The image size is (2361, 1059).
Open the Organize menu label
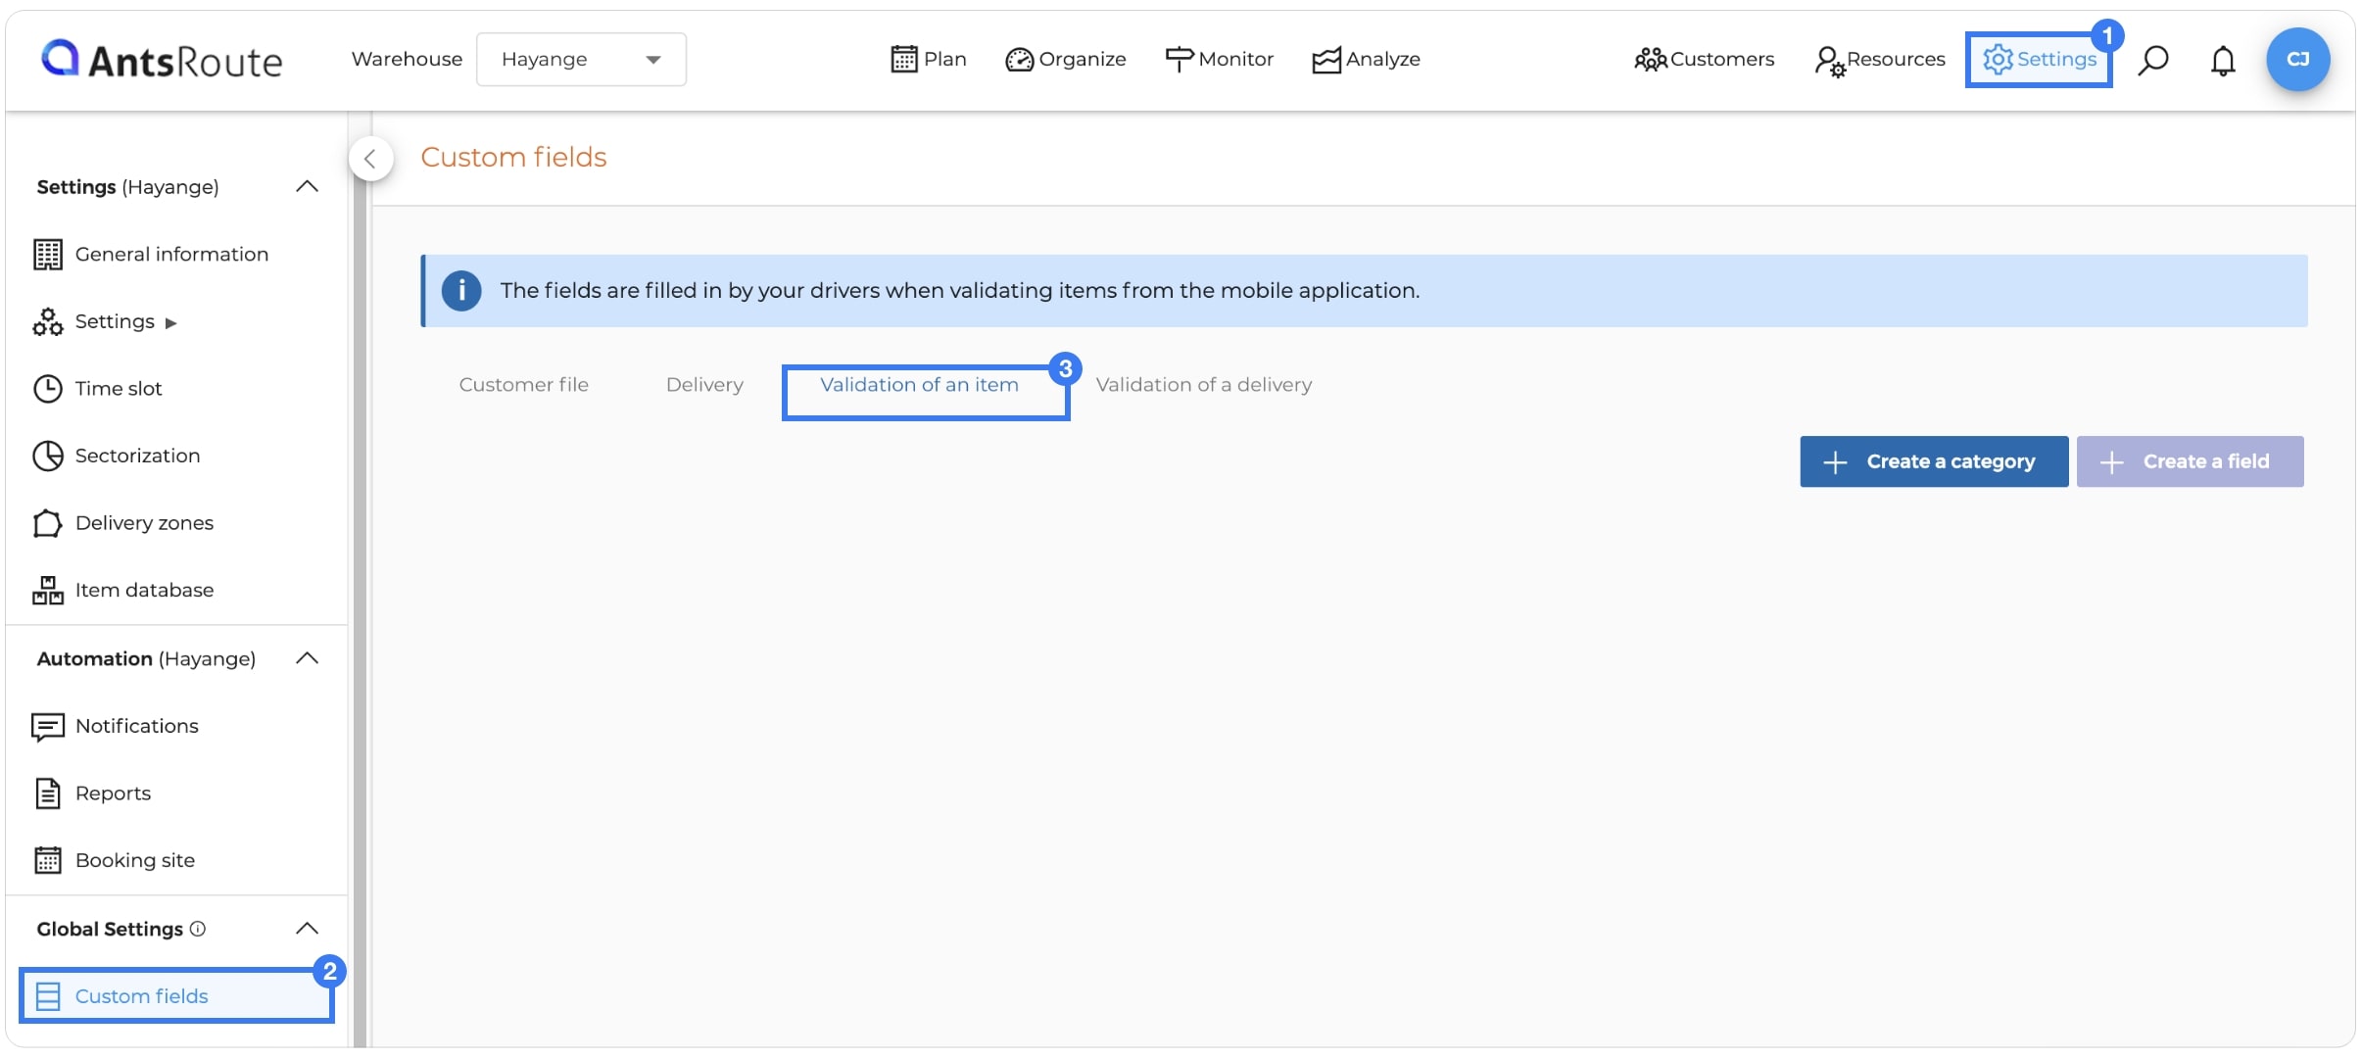[x=1083, y=60]
